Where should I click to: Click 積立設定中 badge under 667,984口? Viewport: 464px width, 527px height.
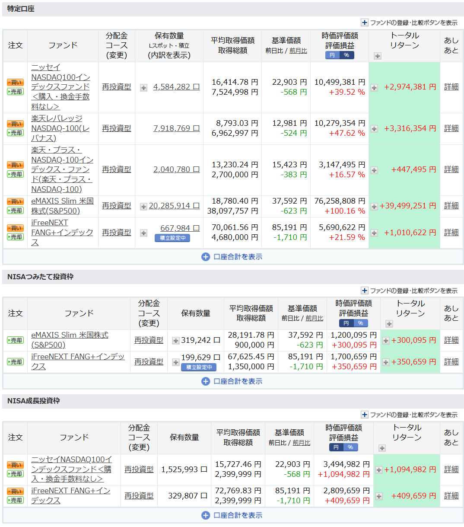click(172, 238)
